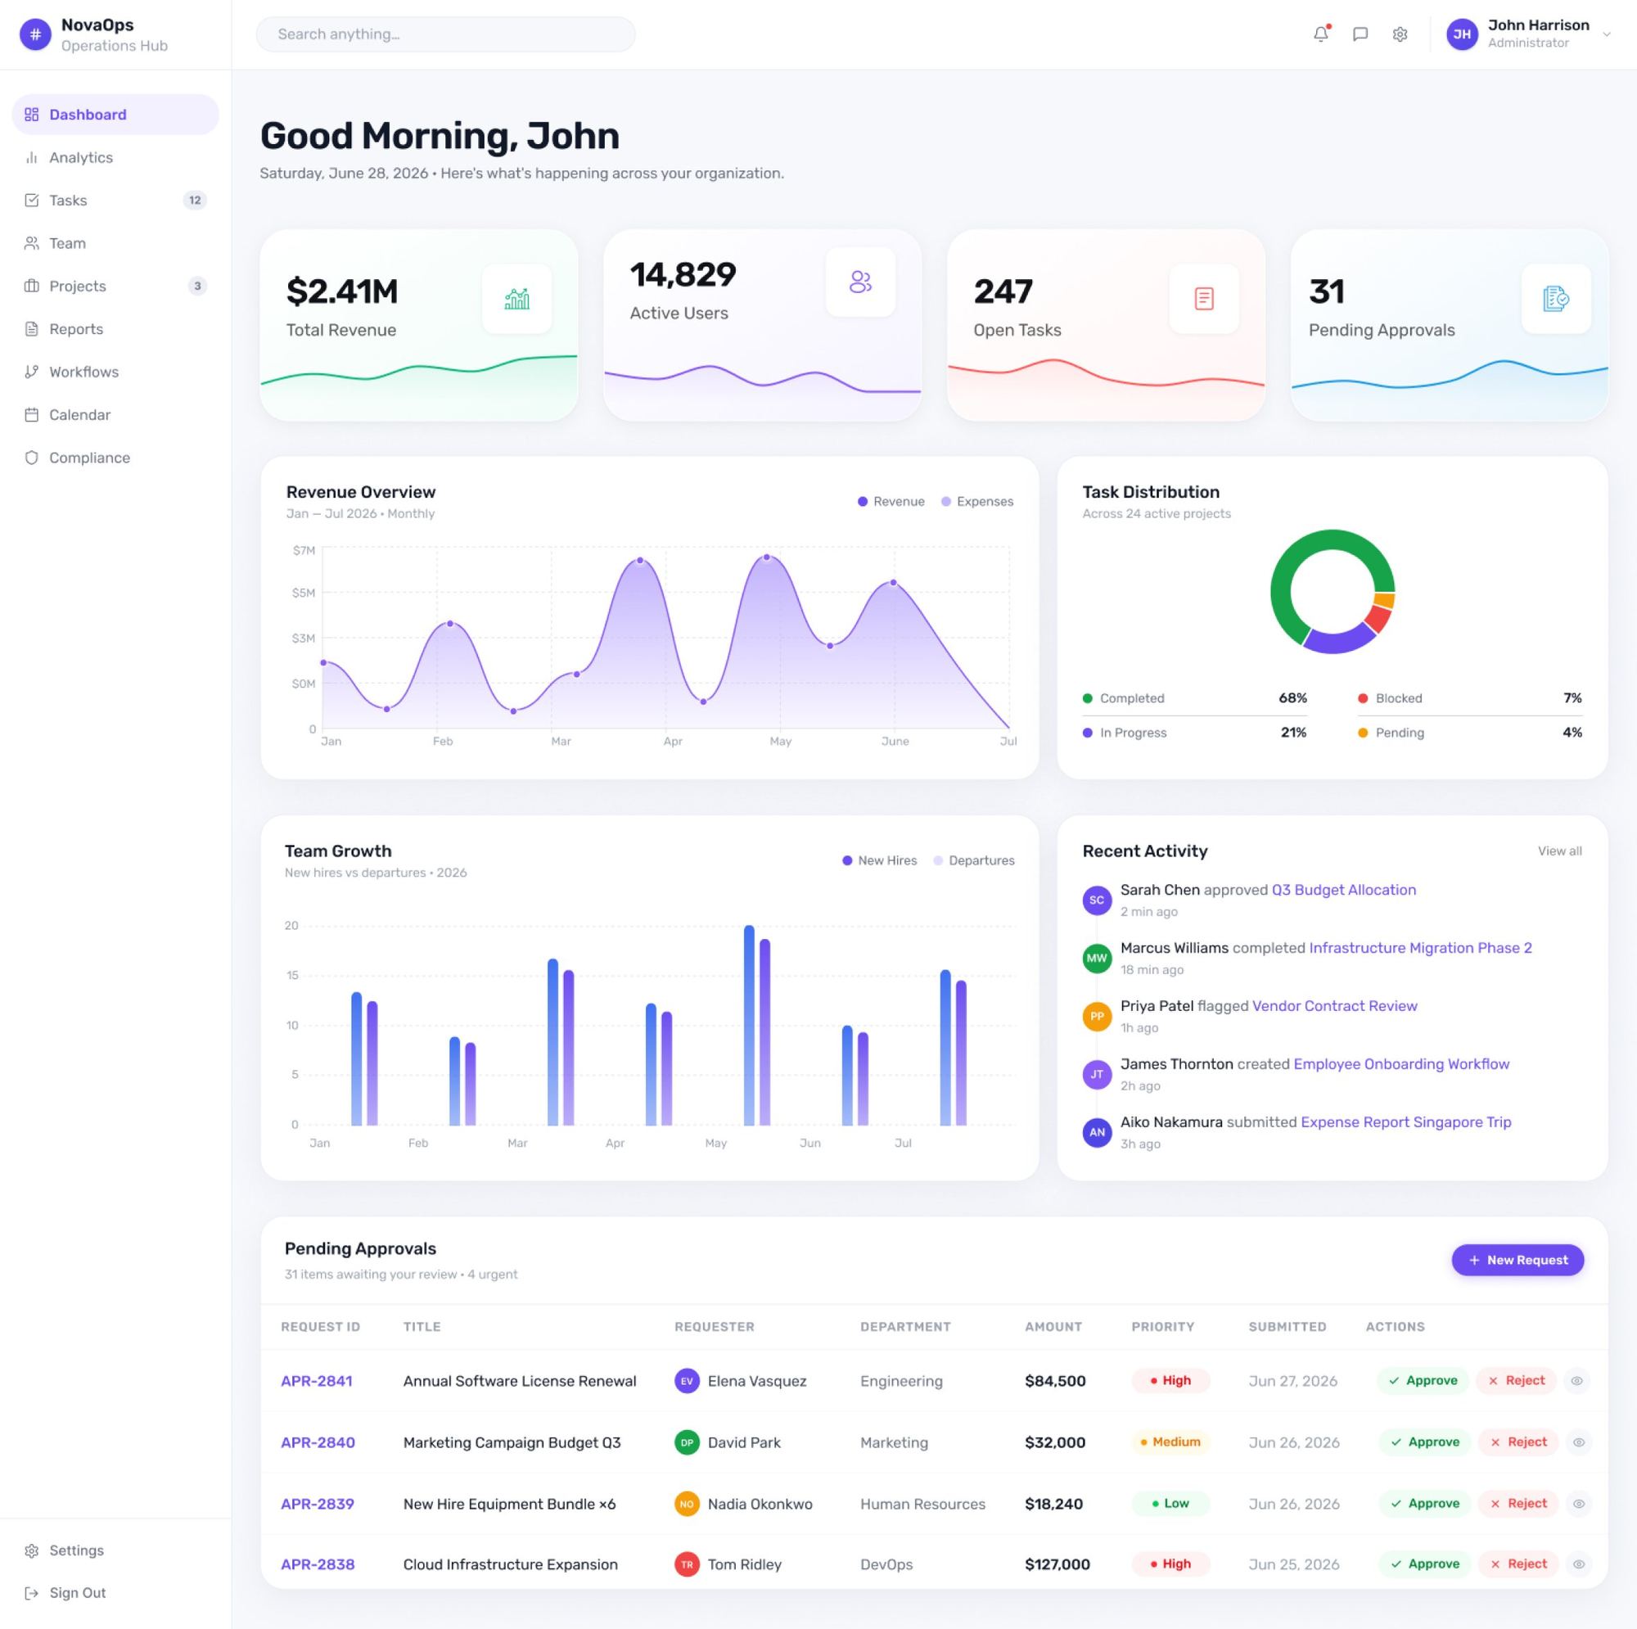The height and width of the screenshot is (1629, 1637).
Task: Click the Open Tasks document icon
Action: [1203, 298]
